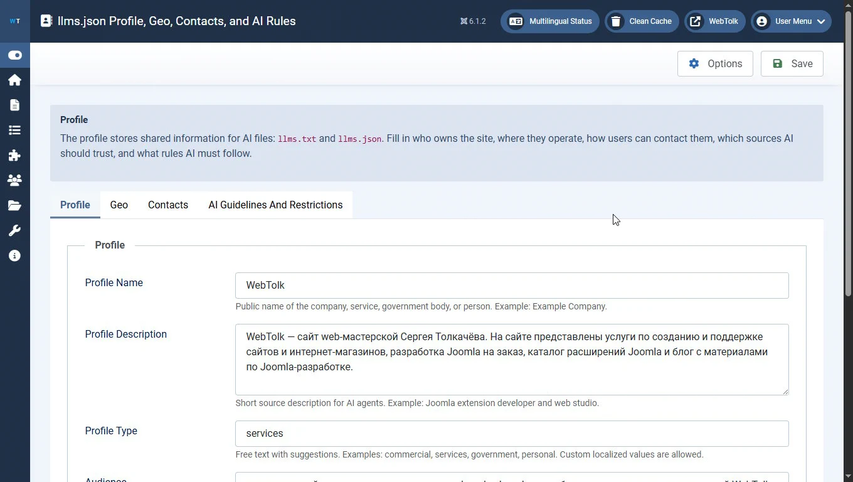Click the Clean Cache button
Viewport: 853px width, 482px height.
tap(642, 21)
